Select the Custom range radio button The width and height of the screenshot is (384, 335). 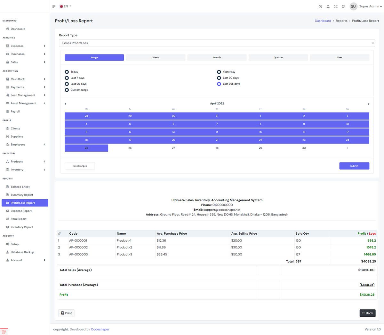(x=67, y=90)
